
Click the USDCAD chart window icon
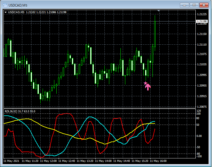pyautogui.click(x=5, y=5)
